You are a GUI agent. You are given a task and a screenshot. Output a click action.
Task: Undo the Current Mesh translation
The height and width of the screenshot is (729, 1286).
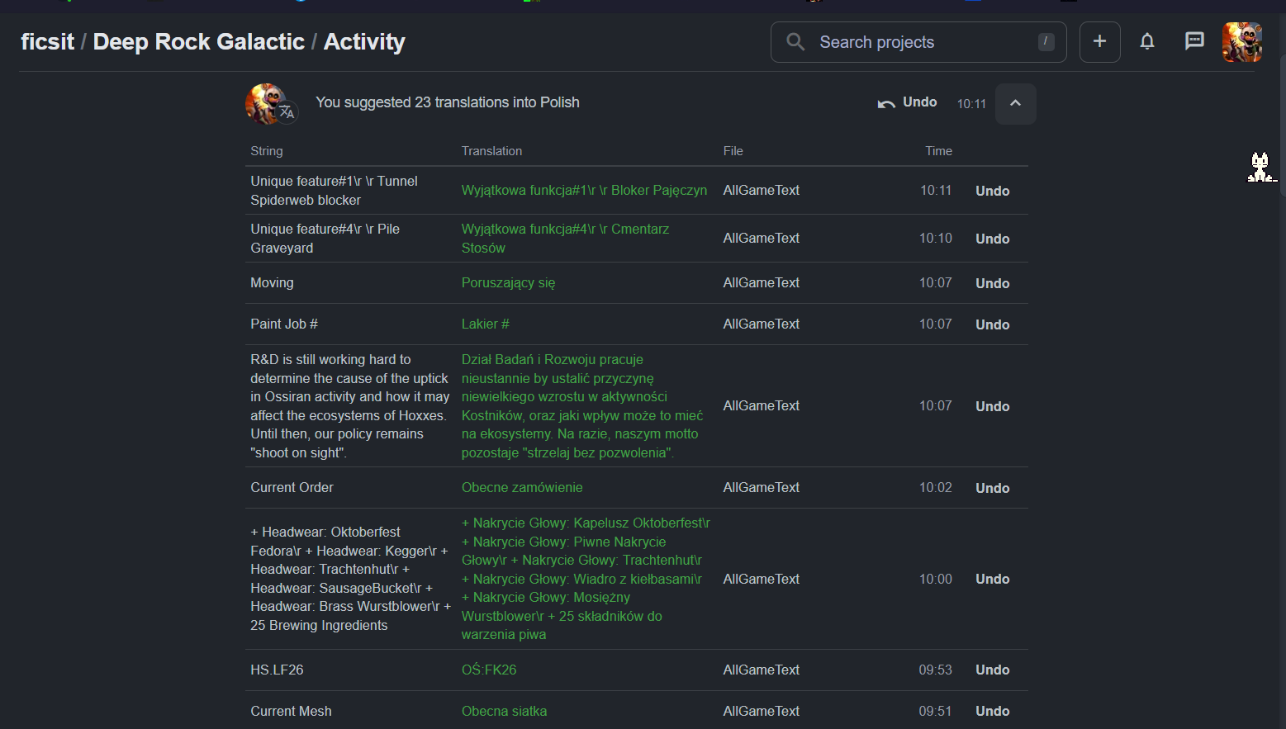point(992,711)
